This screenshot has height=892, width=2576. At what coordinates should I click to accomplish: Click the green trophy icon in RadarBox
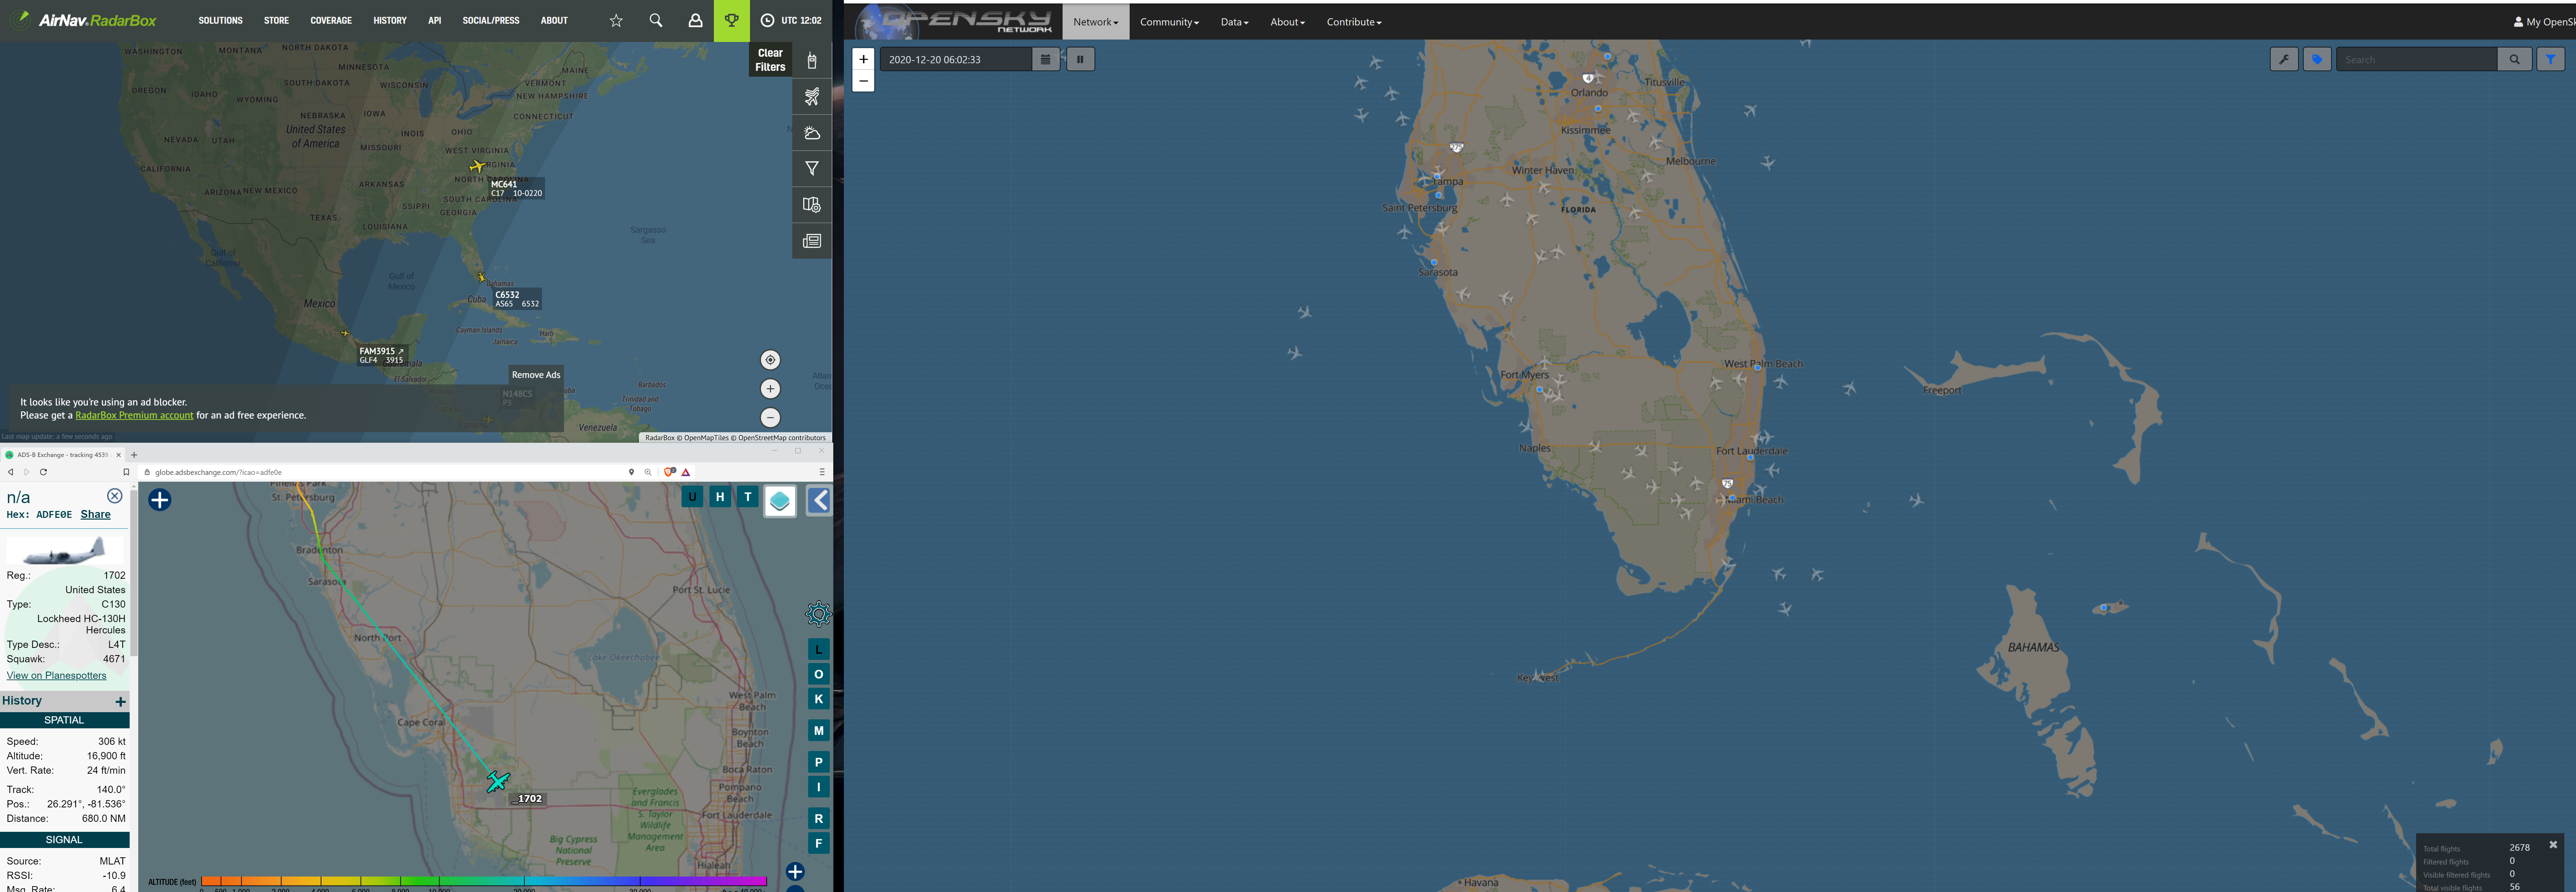[732, 20]
